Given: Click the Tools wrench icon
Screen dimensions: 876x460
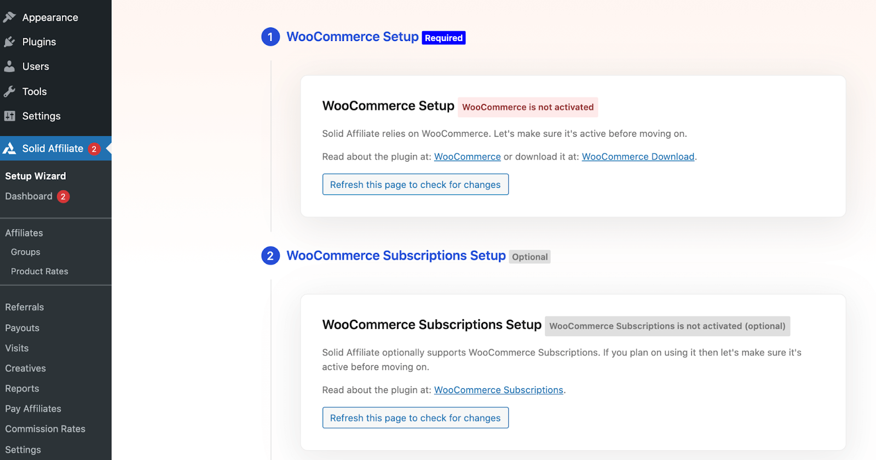Looking at the screenshot, I should [9, 91].
